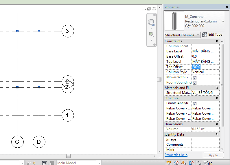The image size is (230, 165).
Task: Open navigation bar customize menu at its bottom
Action: click(154, 45)
